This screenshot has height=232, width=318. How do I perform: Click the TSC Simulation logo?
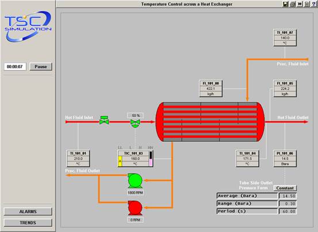coord(28,26)
